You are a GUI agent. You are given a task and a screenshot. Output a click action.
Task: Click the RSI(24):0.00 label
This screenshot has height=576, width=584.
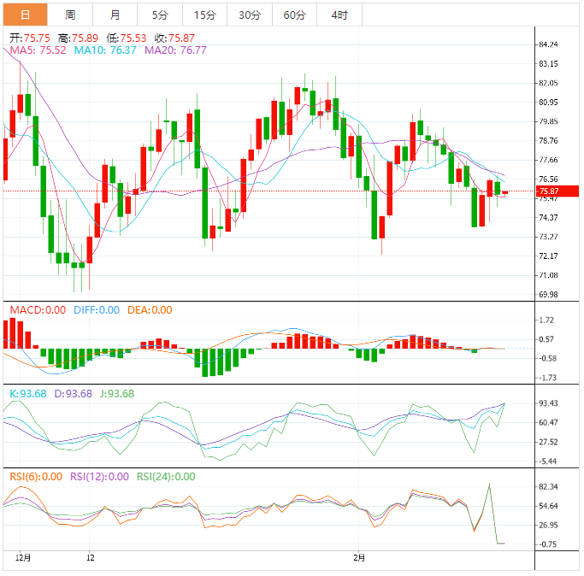coord(166,477)
